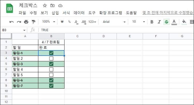Open the text color picker

pos(174,22)
